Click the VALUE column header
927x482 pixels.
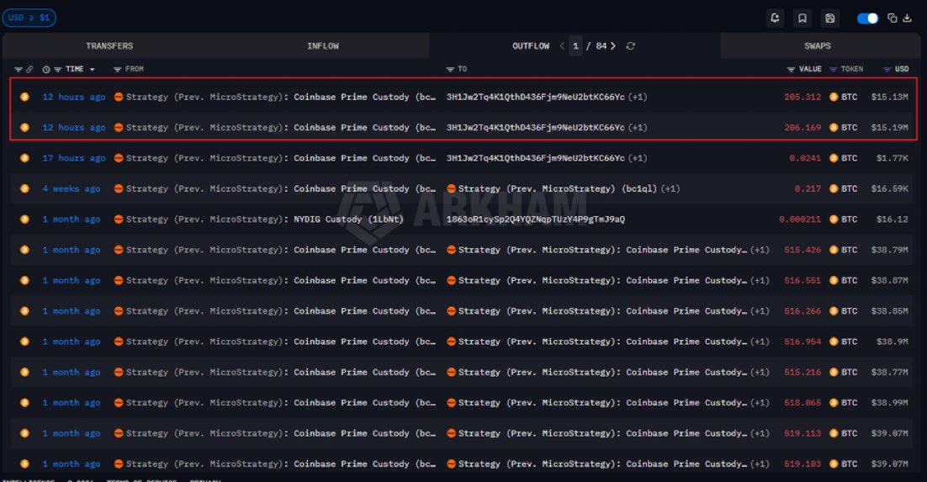point(810,69)
